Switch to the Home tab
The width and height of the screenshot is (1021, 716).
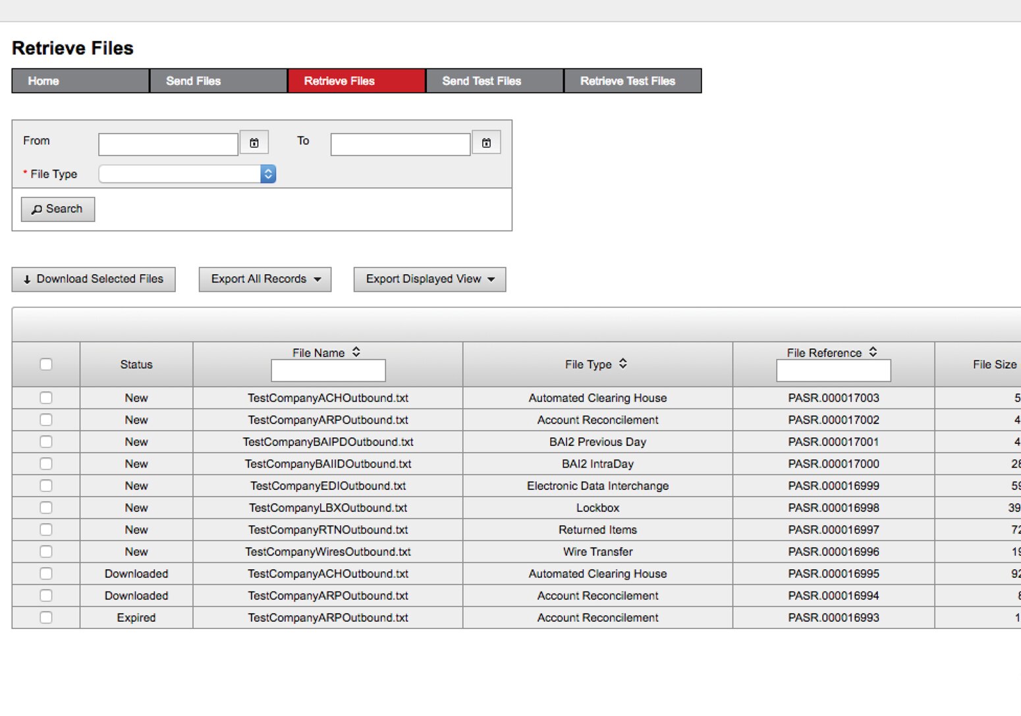tap(79, 80)
